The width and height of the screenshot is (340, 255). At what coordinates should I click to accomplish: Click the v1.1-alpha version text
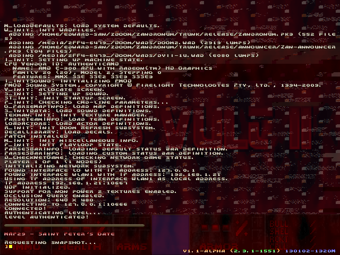(x=204, y=251)
